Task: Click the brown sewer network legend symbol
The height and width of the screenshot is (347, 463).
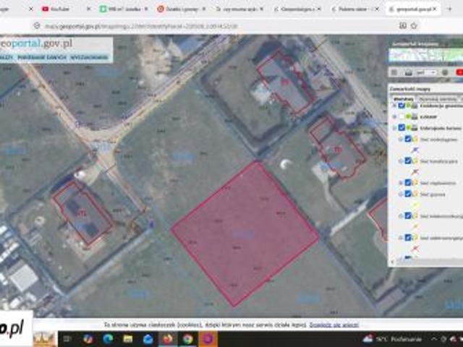Action: [415, 172]
